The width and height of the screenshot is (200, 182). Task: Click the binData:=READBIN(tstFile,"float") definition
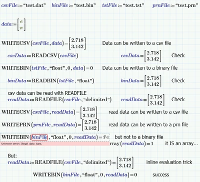(51, 81)
